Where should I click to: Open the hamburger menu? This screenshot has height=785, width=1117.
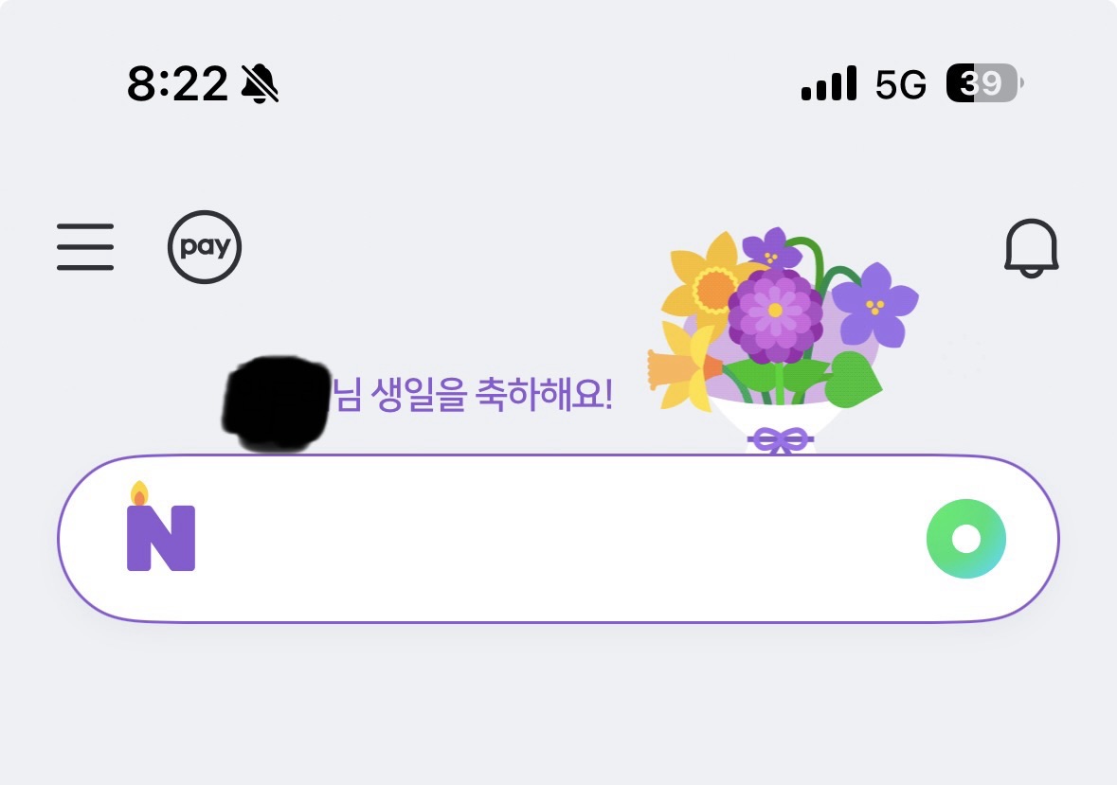click(x=84, y=247)
